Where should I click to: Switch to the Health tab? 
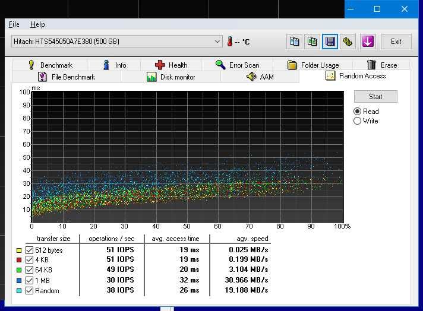171,65
